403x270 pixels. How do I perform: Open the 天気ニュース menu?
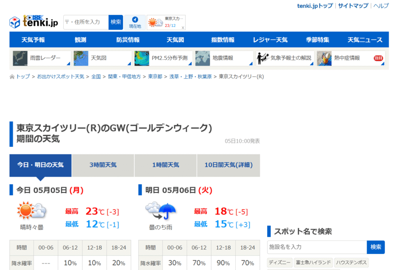coord(365,40)
